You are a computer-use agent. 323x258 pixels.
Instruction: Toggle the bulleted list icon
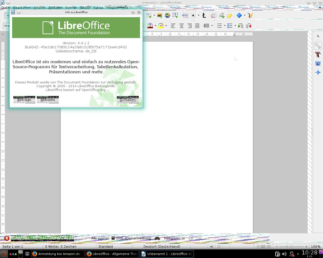(219, 25)
